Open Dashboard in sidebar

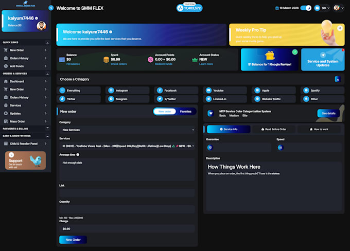coord(25,81)
